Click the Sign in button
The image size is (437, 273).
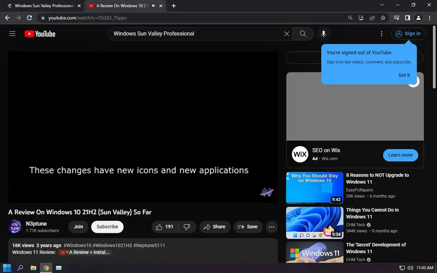408,34
